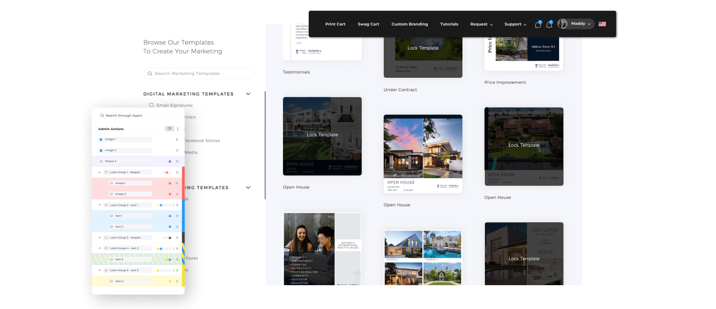This screenshot has width=716, height=309.
Task: Delete the image 2 layer
Action: pyautogui.click(x=177, y=150)
